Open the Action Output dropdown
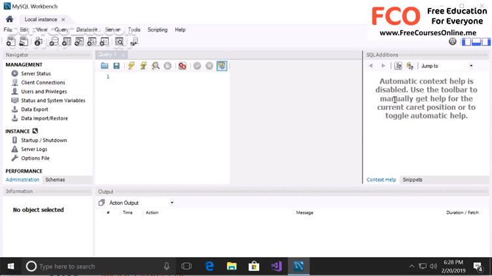492x276 pixels. click(141, 203)
